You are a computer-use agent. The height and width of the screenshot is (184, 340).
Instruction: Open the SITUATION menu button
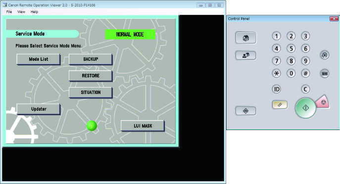[x=91, y=92]
